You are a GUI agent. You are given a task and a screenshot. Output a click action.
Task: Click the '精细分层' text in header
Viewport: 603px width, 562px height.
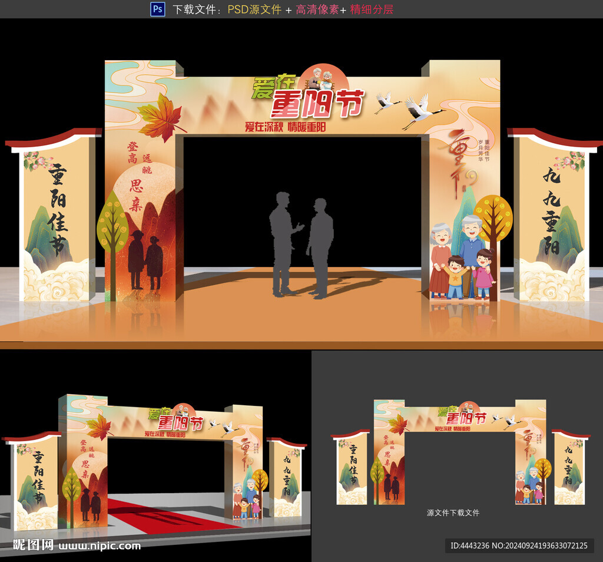(x=372, y=9)
